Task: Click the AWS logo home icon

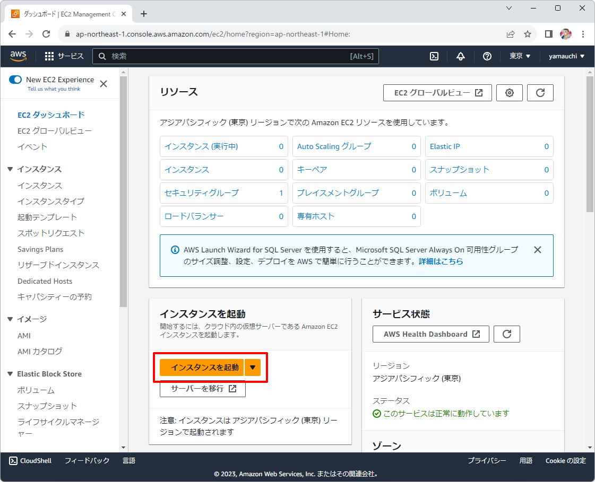Action: tap(18, 56)
